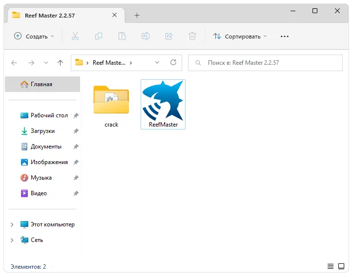Viewport: 353px width, 277px height.
Task: Click the chevron before Reef Maste... breadcrumb
Action: [87, 63]
